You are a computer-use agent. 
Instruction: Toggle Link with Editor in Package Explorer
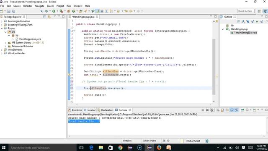pos(49,17)
